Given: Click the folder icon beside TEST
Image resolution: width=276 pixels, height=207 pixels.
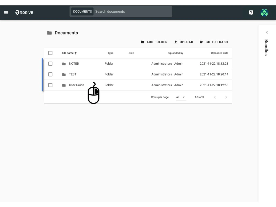Looking at the screenshot, I should point(64,74).
